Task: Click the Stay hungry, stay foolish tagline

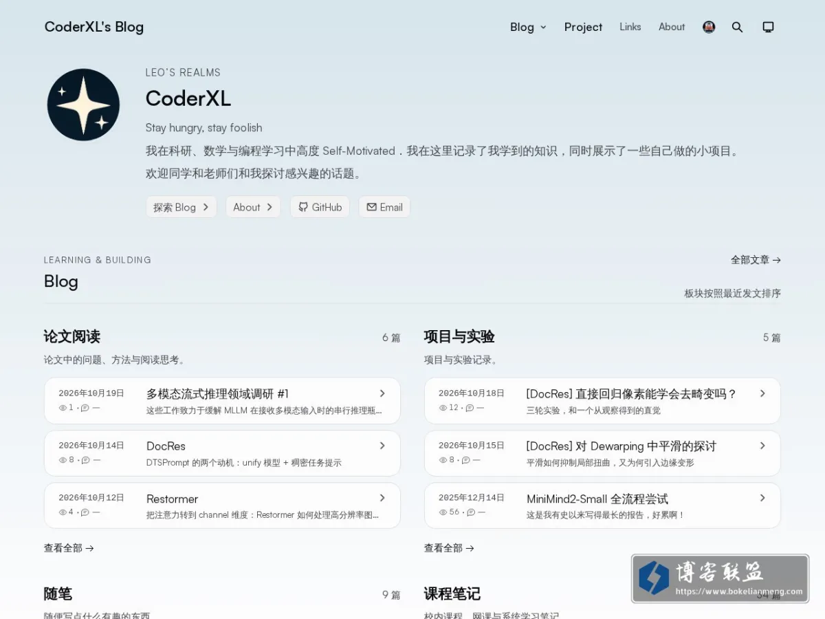Action: click(x=203, y=127)
